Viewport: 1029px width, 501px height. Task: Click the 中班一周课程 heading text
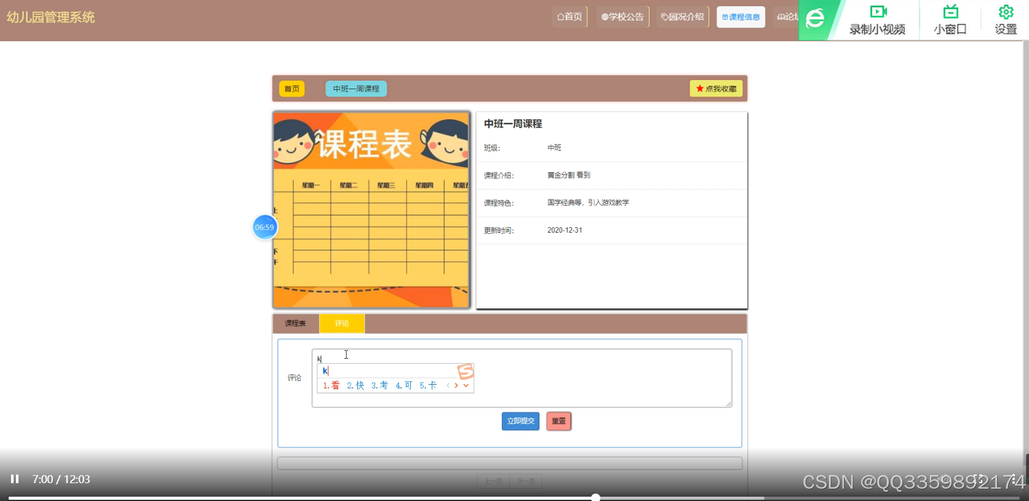[x=513, y=124]
